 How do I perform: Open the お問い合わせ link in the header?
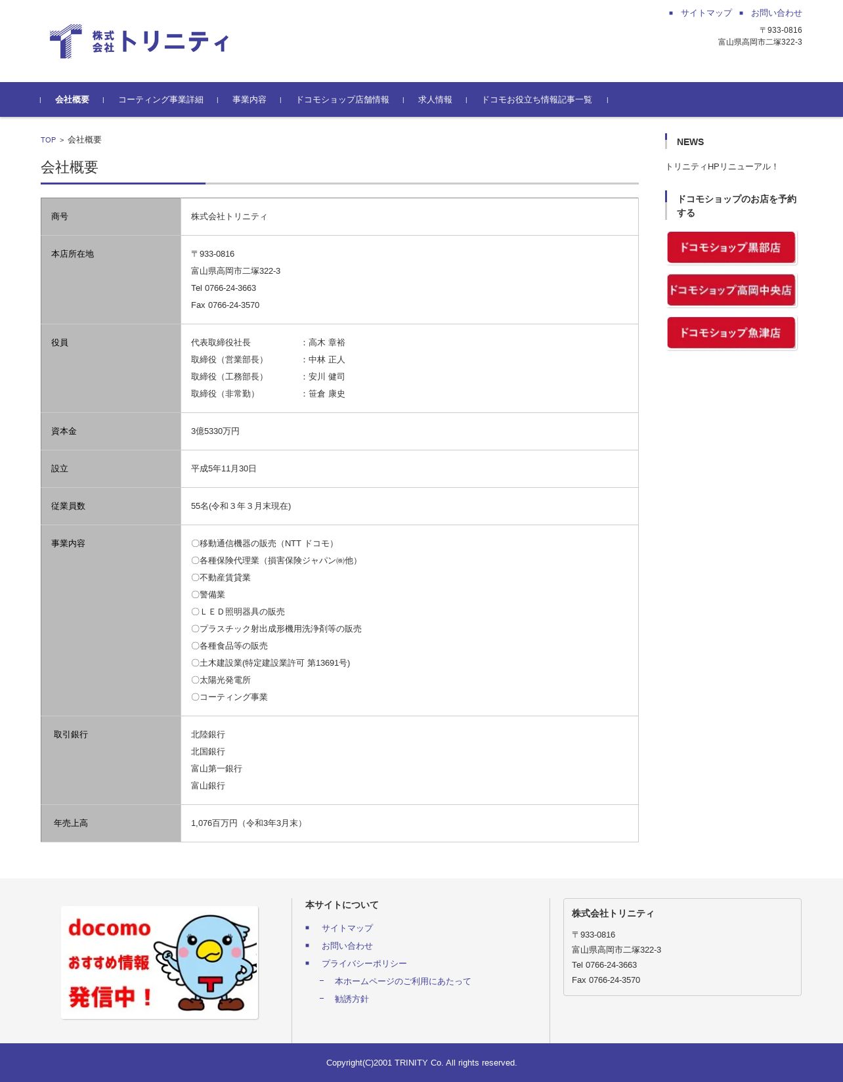[776, 13]
